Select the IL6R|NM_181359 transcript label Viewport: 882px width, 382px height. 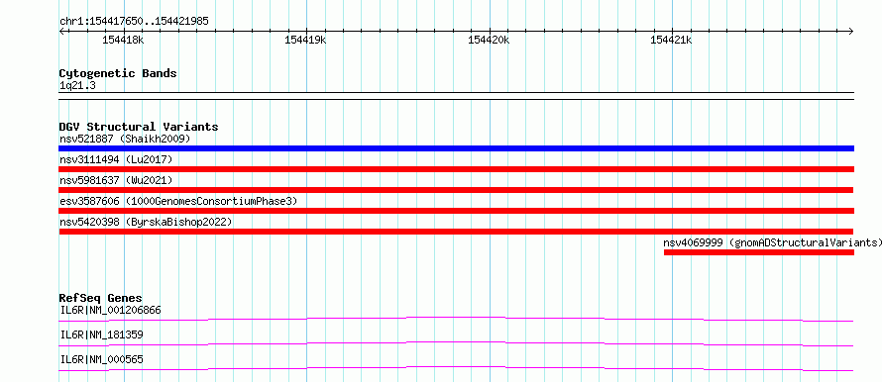click(x=101, y=334)
